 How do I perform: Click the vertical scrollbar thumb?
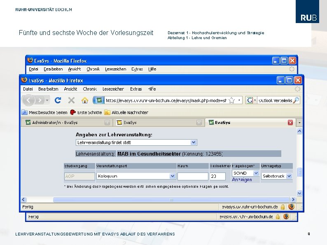(x=299, y=172)
